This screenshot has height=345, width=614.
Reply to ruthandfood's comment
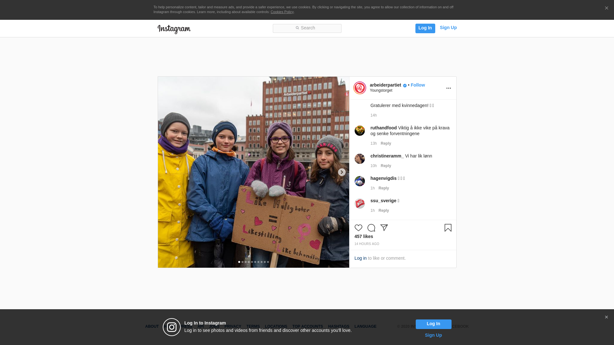click(x=386, y=143)
